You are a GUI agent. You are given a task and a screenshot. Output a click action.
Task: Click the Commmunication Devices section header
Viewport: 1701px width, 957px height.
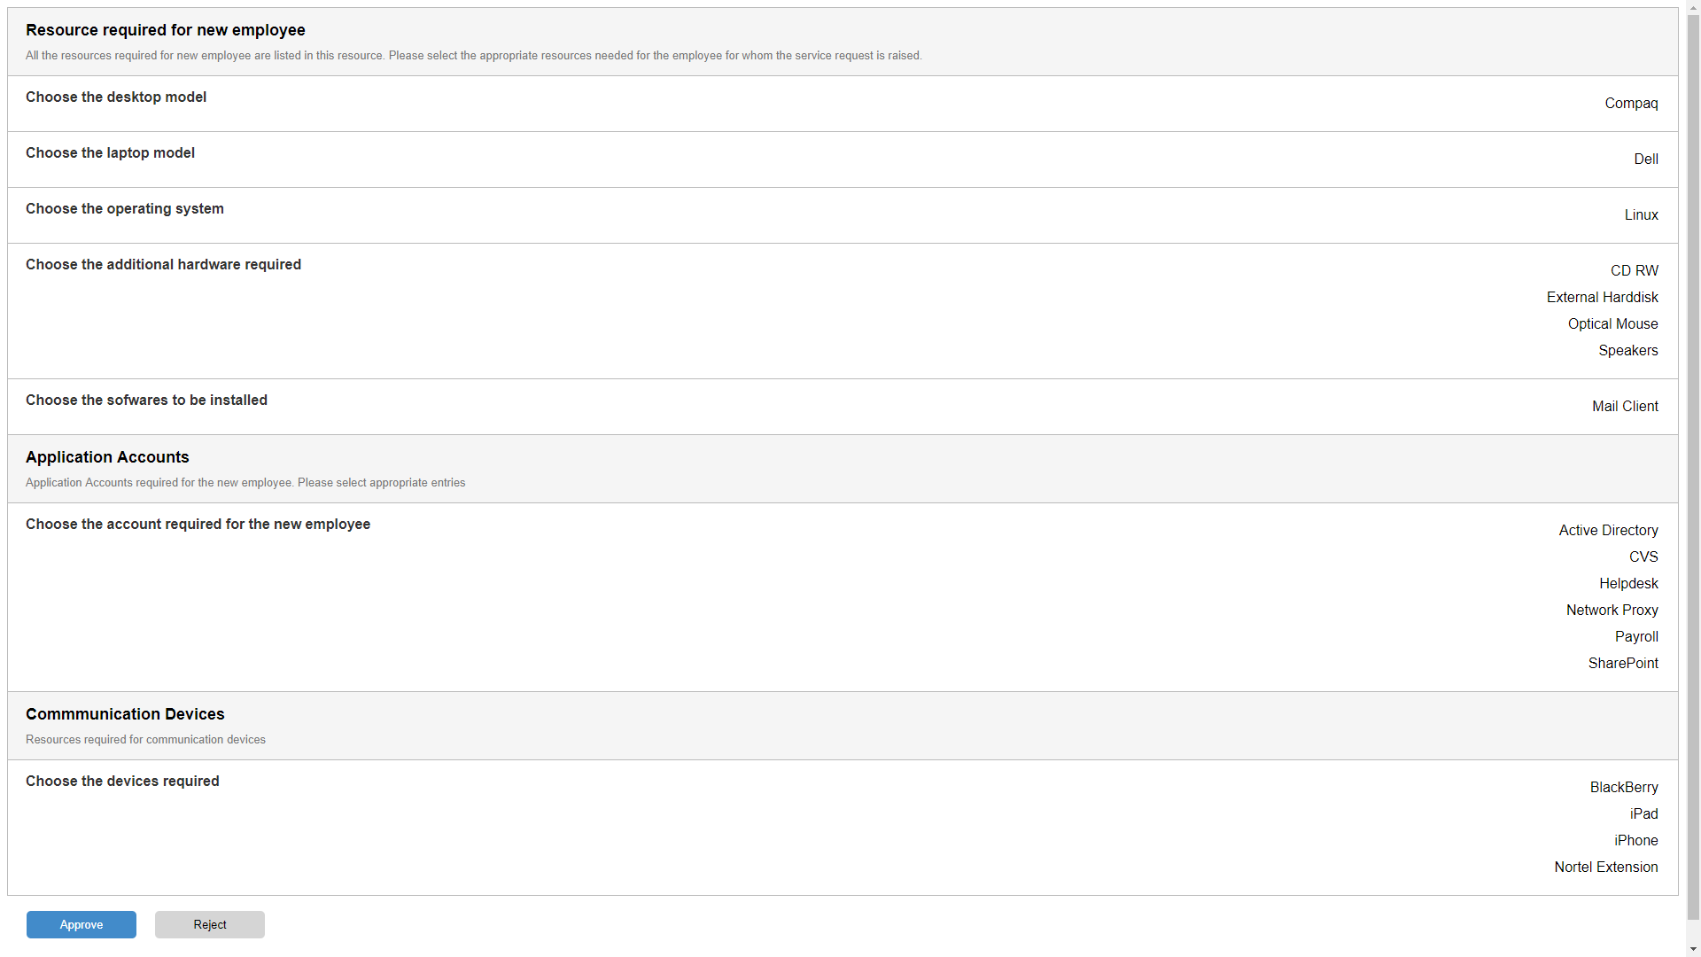coord(125,714)
